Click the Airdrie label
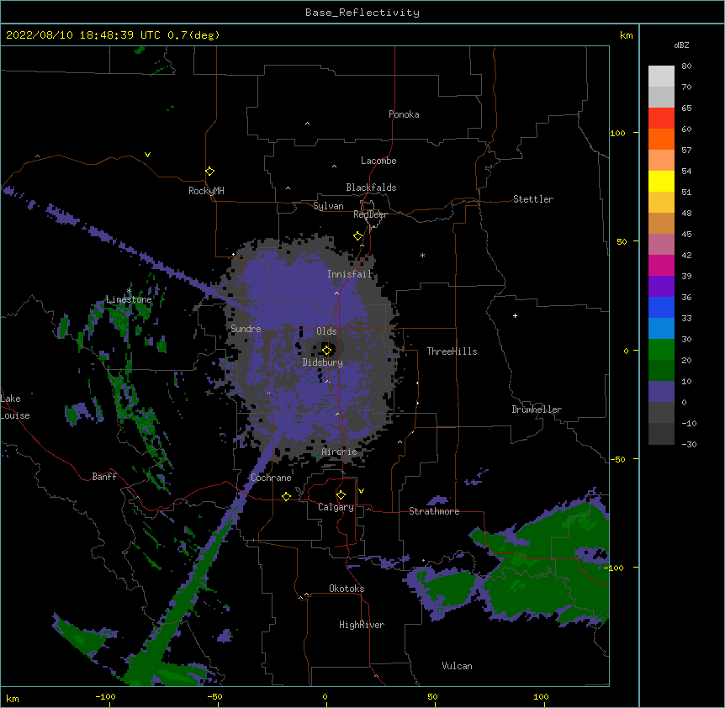This screenshot has width=725, height=708. [339, 452]
